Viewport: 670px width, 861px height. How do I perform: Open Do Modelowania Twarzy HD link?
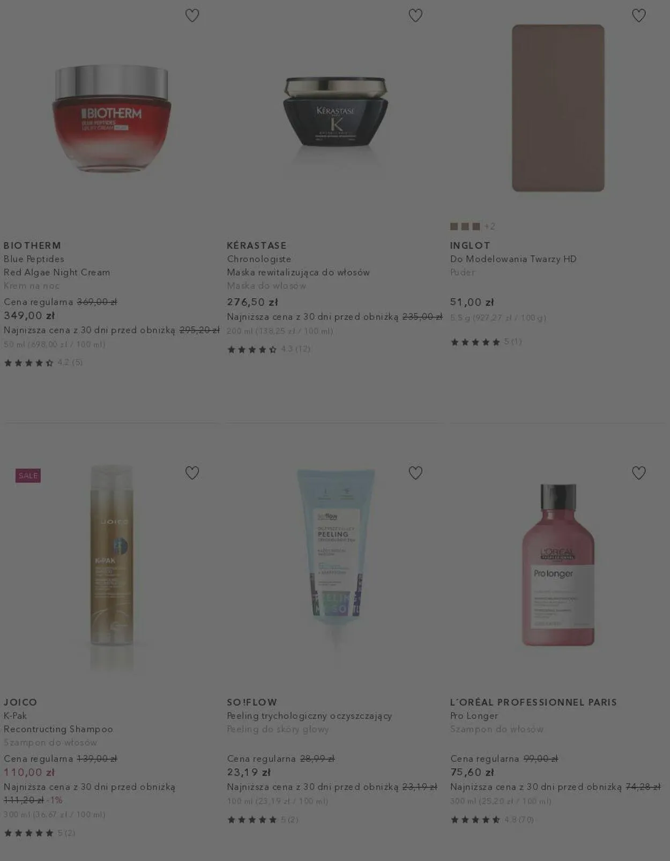(x=513, y=259)
